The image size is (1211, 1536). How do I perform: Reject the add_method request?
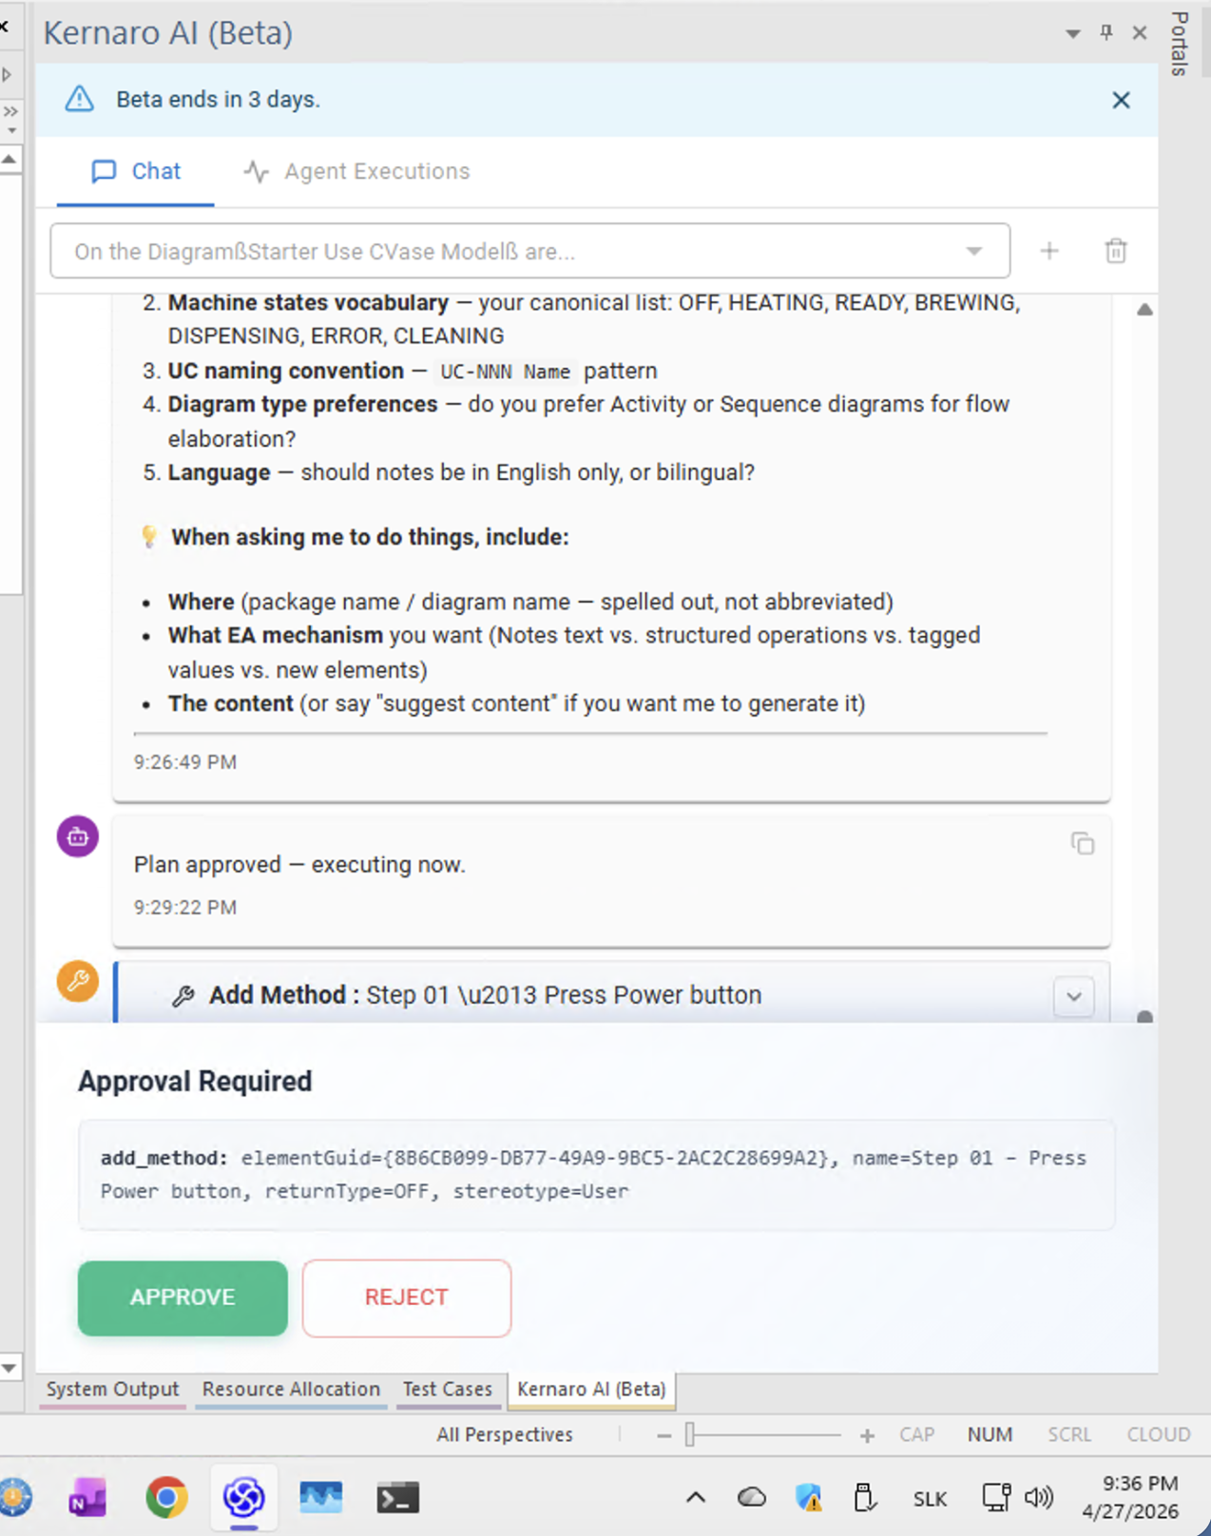[x=407, y=1297]
